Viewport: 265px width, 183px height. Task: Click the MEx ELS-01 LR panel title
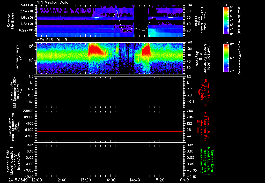coord(52,40)
